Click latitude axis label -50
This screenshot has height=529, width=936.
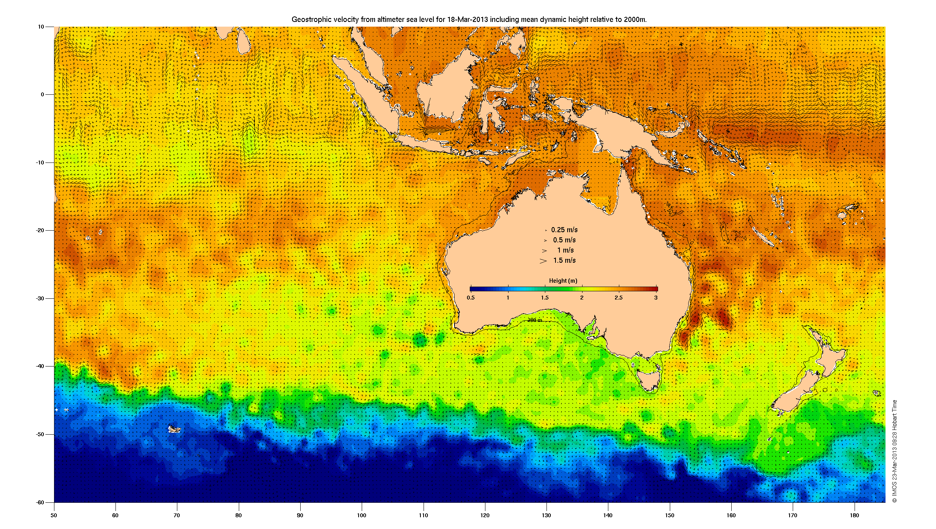tap(40, 434)
